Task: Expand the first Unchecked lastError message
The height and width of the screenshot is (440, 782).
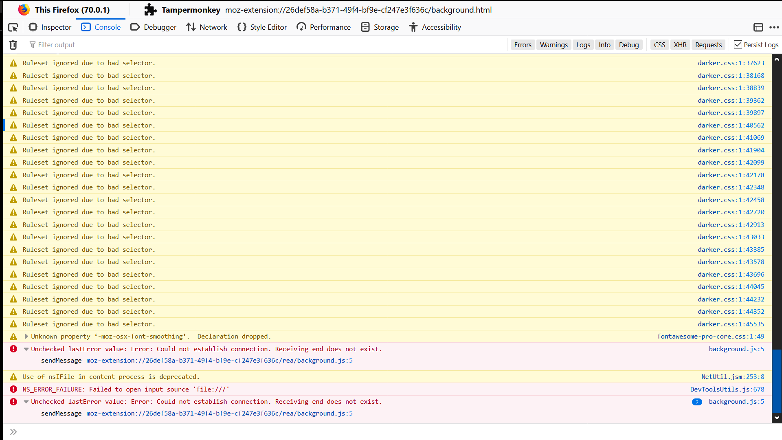Action: point(26,349)
